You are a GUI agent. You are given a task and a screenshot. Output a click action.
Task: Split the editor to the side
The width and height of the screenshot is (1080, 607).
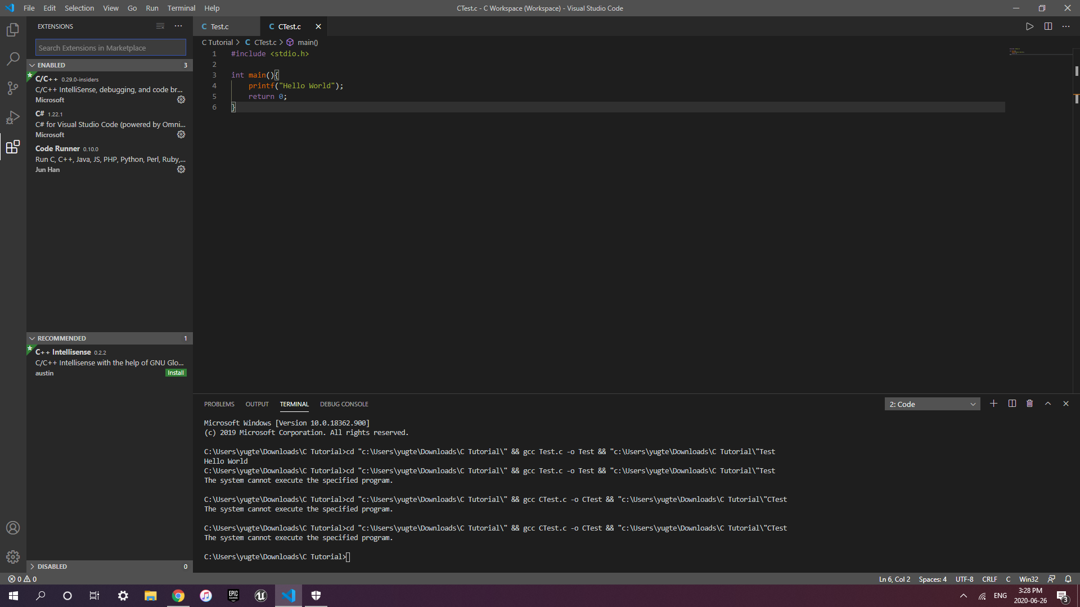click(1048, 26)
